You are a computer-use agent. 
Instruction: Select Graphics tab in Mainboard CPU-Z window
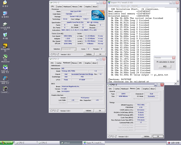coord(88,63)
